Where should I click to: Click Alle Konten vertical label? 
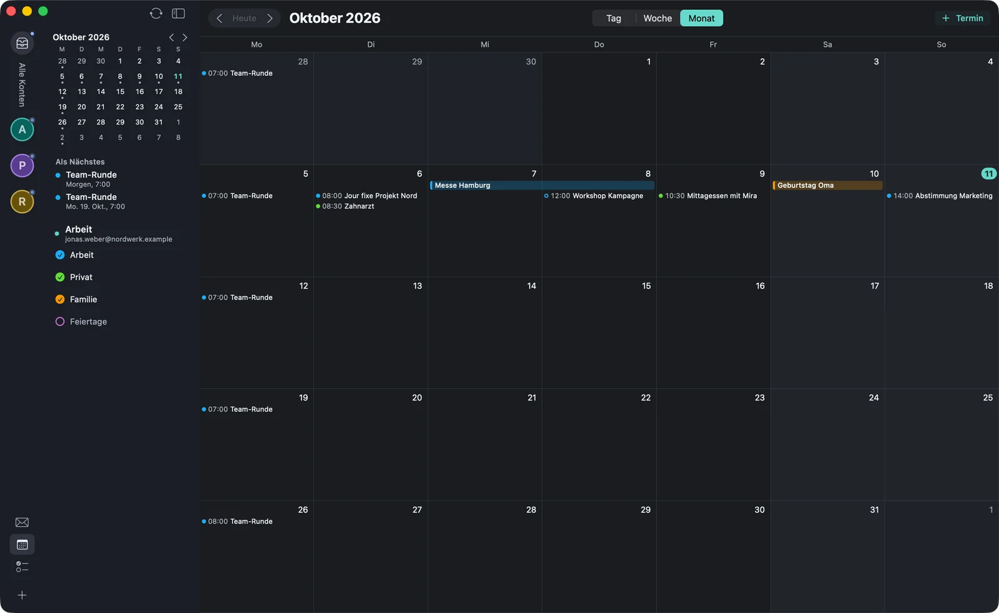pyautogui.click(x=22, y=85)
